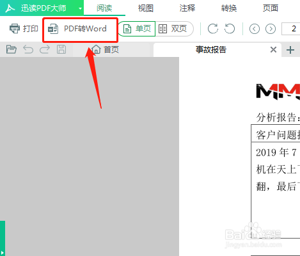Open the 迅读PDF大师 dropdown arrow
This screenshot has height=256, width=300.
click(80, 8)
